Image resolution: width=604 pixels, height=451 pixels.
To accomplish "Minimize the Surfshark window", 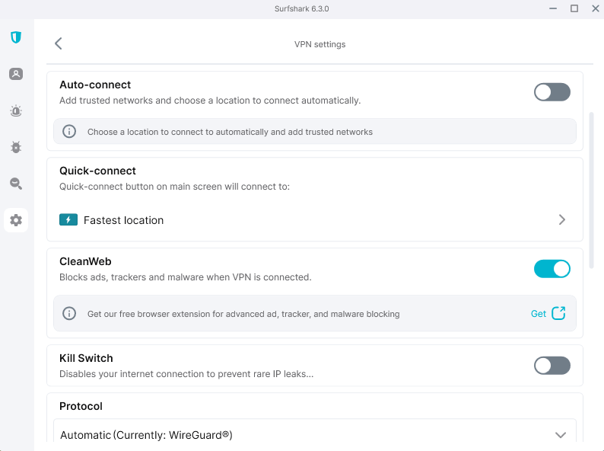I will pos(553,8).
